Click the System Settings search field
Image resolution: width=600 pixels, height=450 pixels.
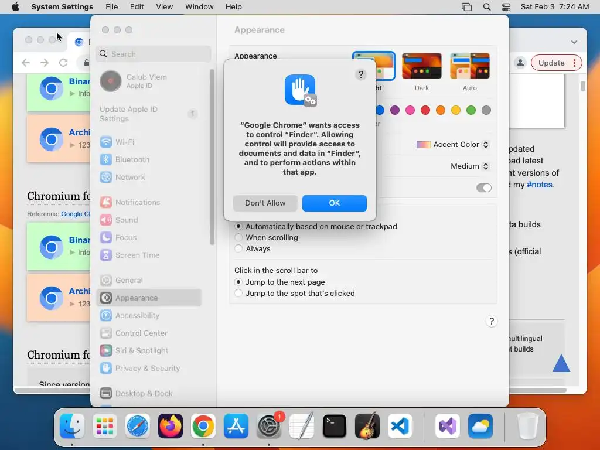coord(153,54)
